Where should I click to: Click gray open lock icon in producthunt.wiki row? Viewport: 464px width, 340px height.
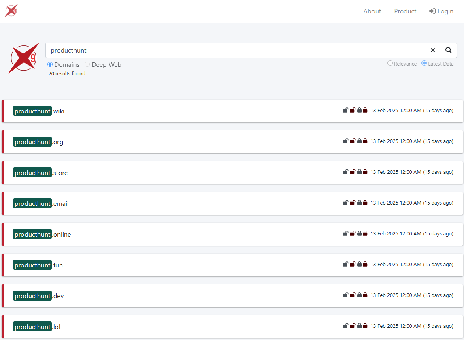[x=345, y=110]
